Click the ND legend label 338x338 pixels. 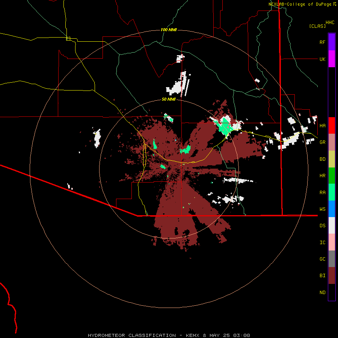[x=322, y=293]
